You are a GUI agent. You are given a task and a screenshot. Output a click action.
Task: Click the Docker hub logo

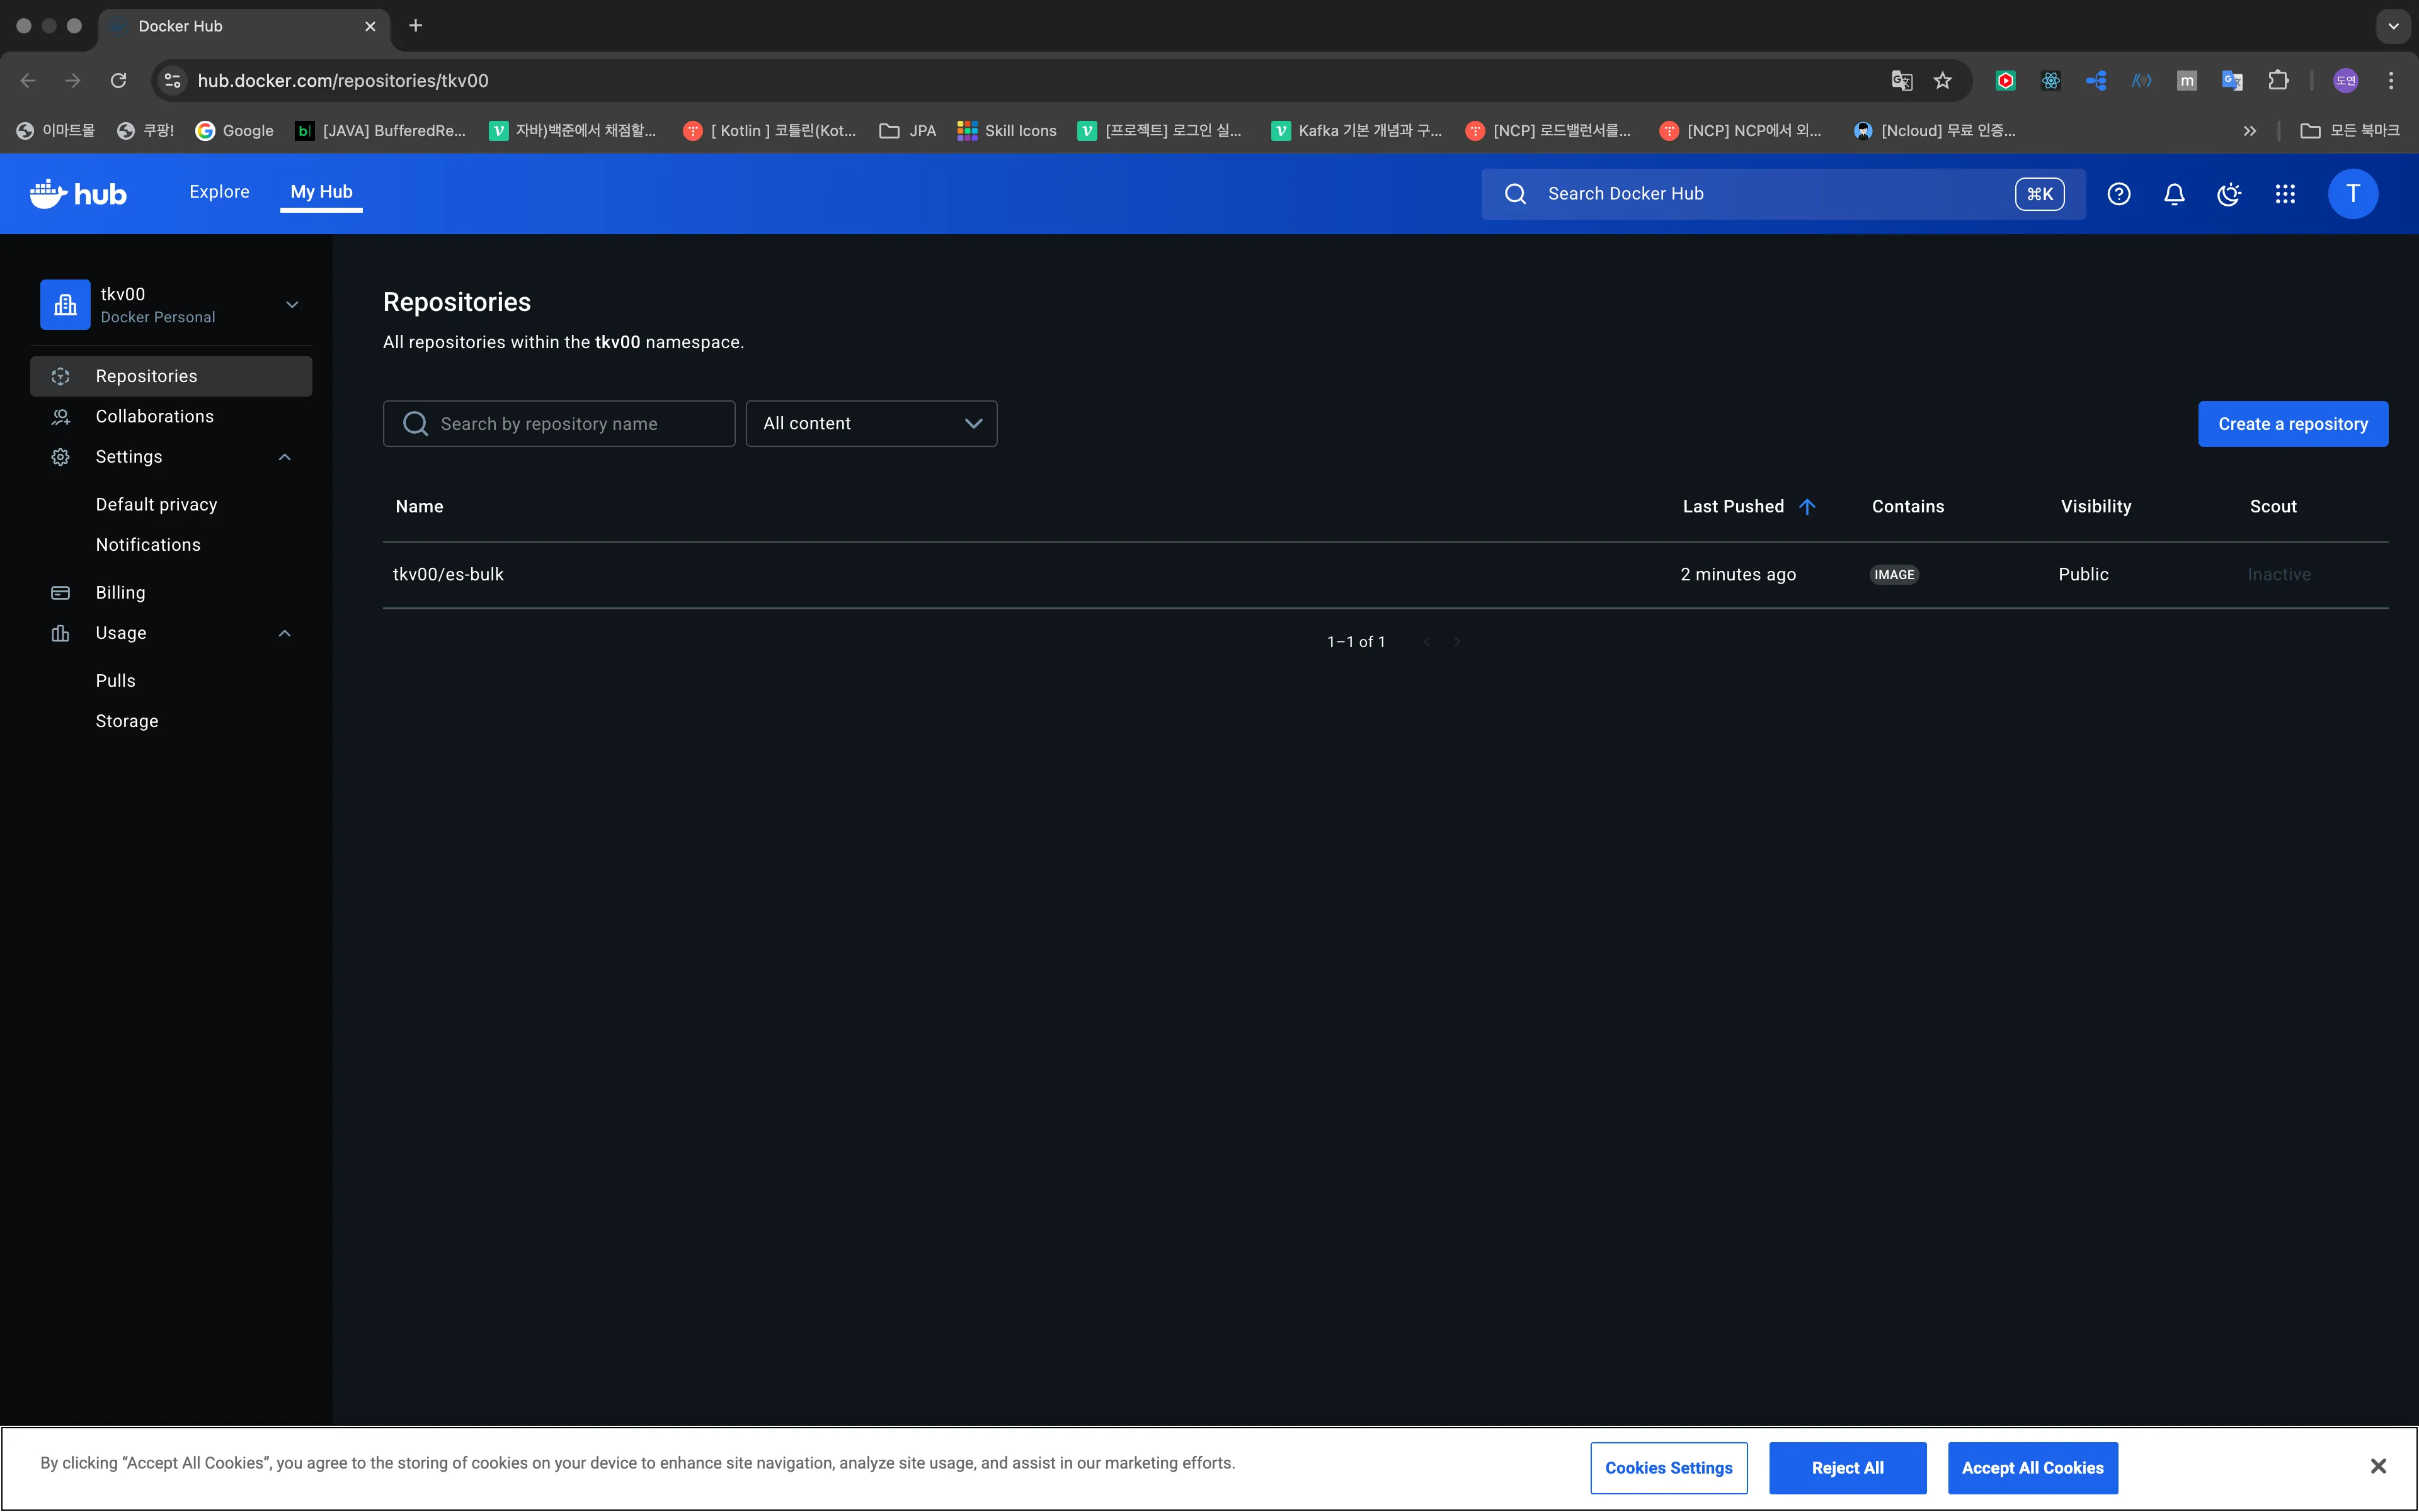pyautogui.click(x=78, y=193)
